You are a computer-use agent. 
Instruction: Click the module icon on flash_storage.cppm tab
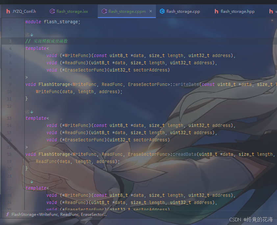point(104,11)
